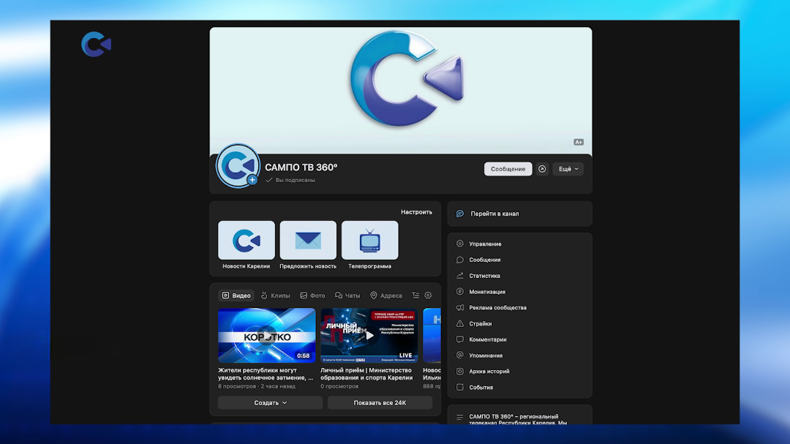Click the gear icon next to Управление
Screen dimensions: 790x444
point(460,244)
